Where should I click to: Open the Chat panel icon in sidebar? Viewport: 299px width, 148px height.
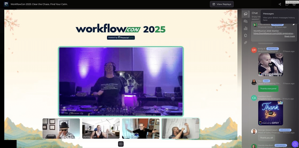[x=246, y=14]
